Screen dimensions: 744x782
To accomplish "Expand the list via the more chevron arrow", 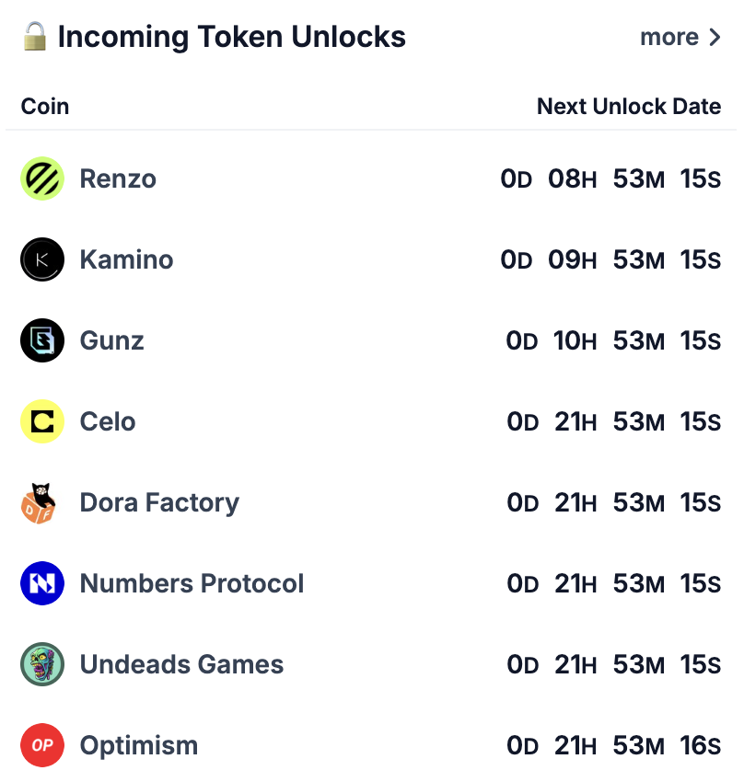I will tap(715, 37).
